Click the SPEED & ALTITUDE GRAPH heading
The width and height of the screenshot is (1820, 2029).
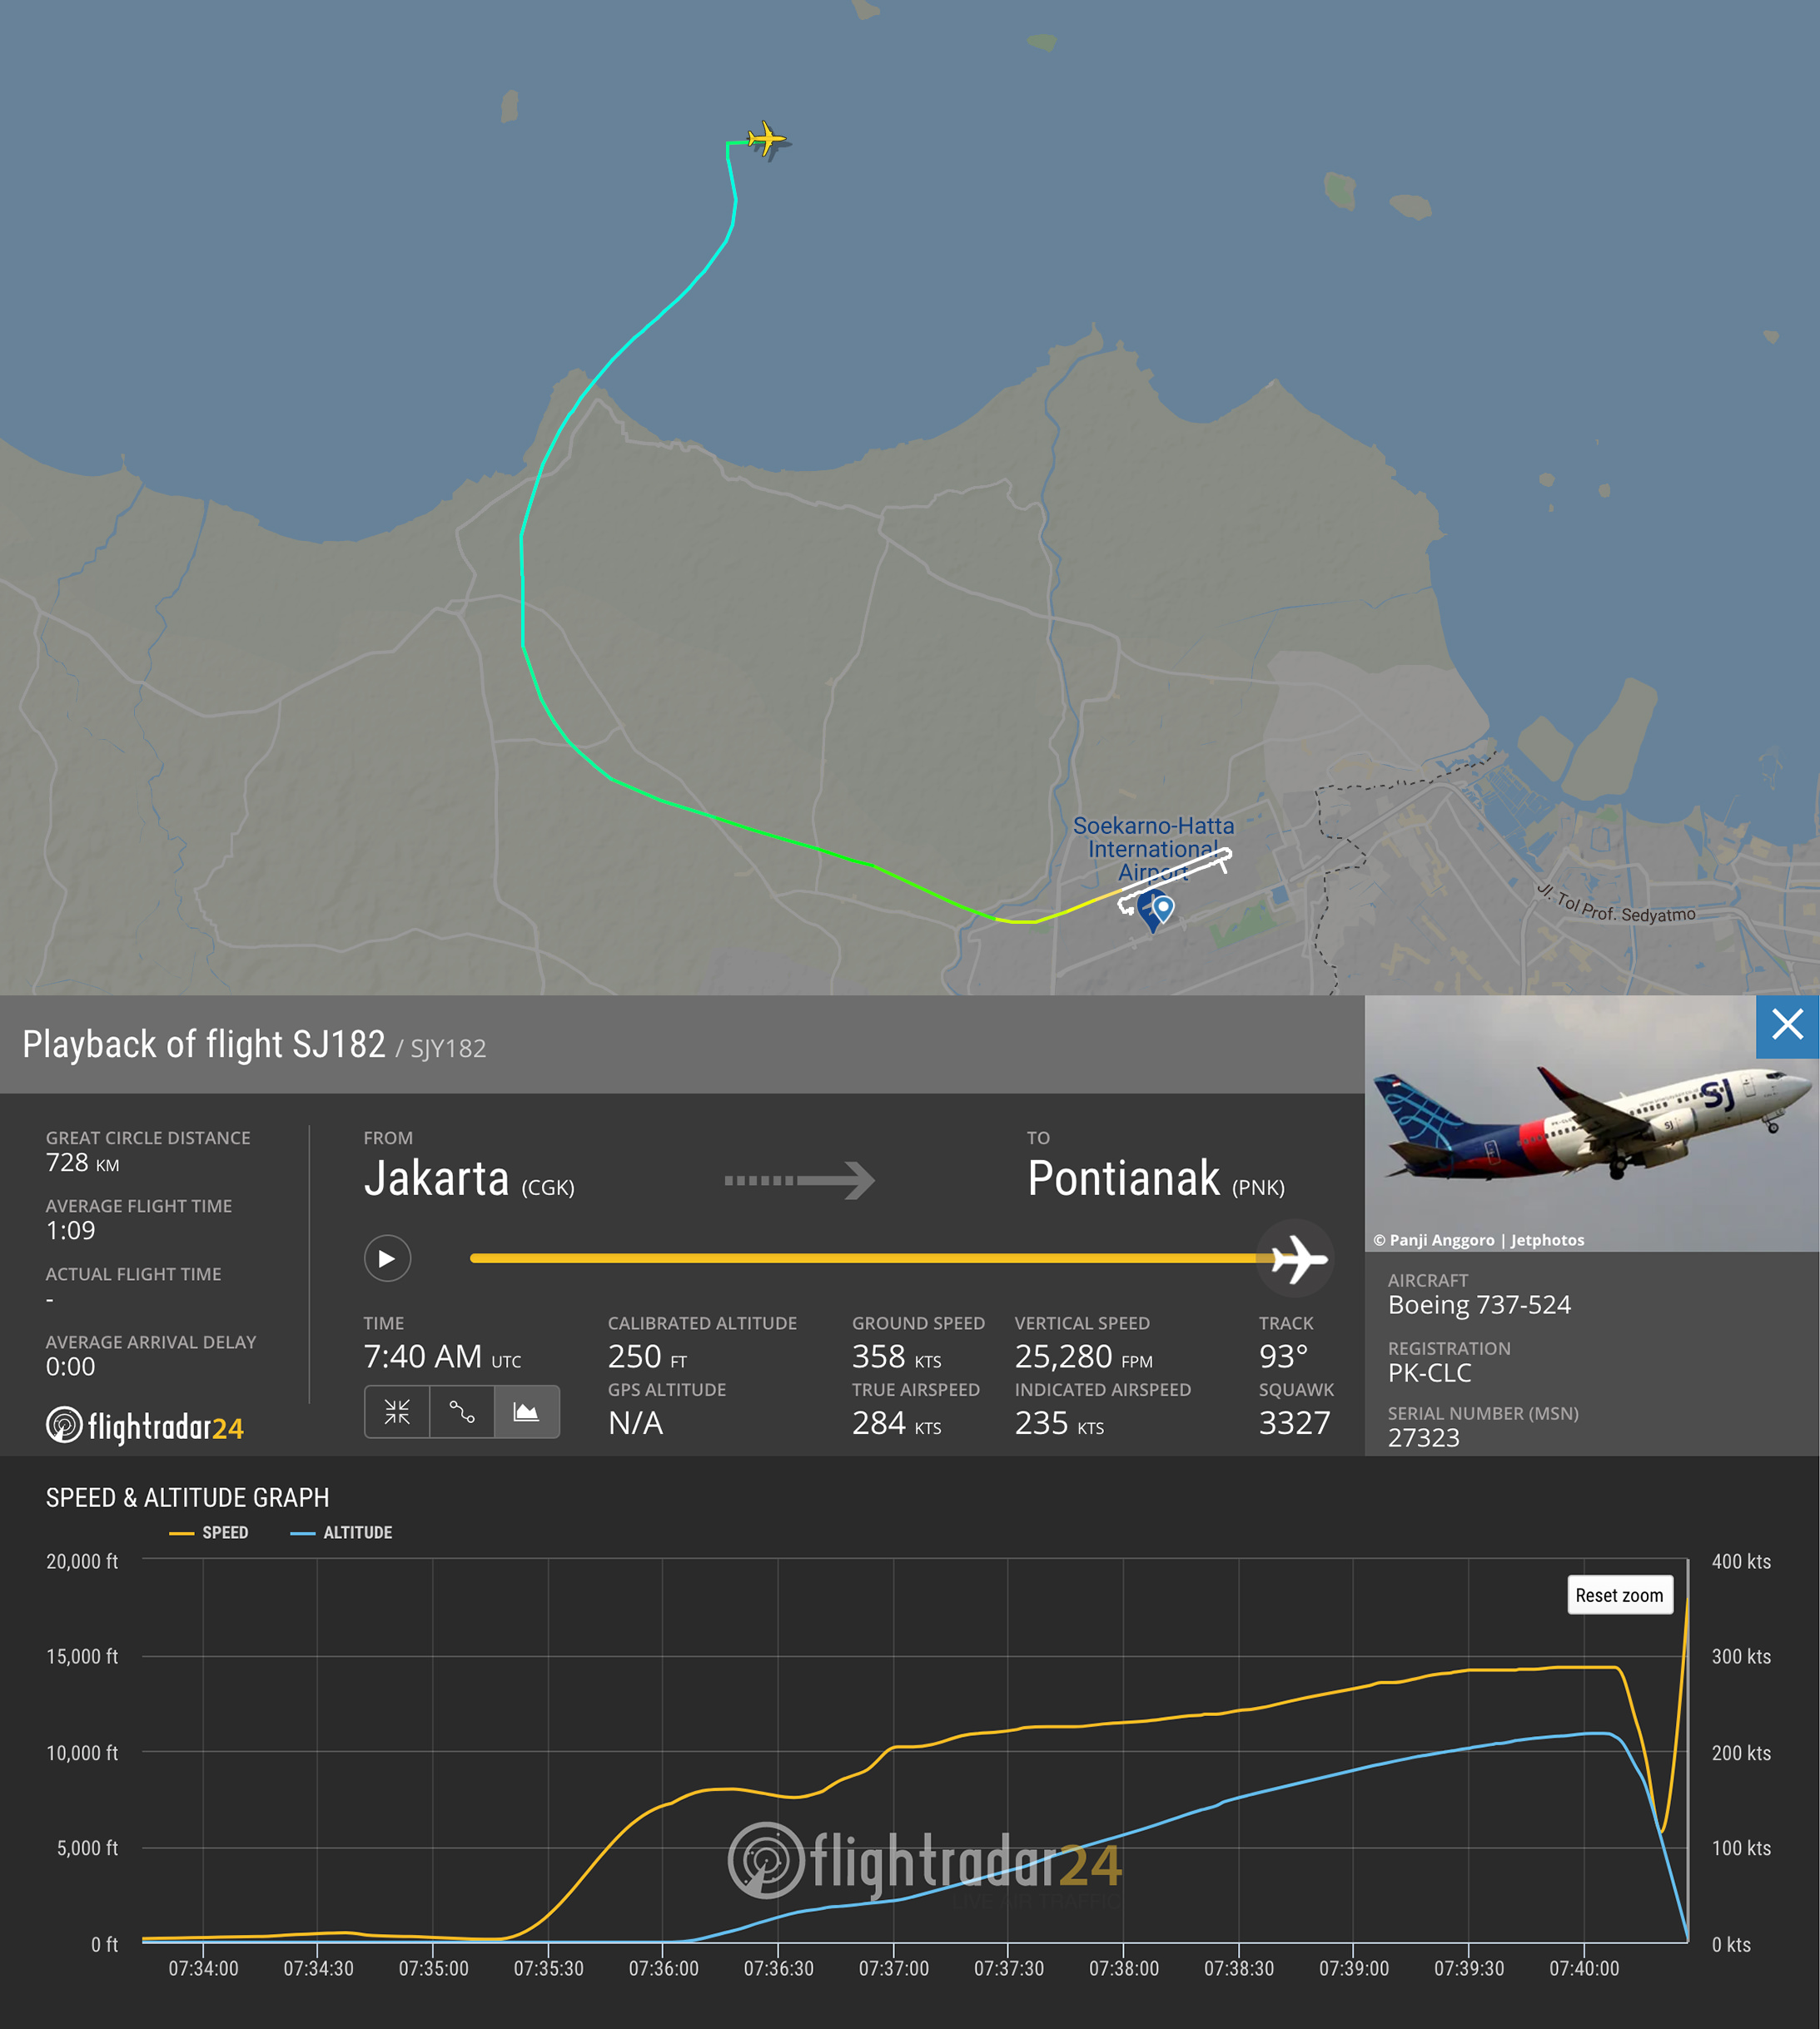click(x=187, y=1497)
